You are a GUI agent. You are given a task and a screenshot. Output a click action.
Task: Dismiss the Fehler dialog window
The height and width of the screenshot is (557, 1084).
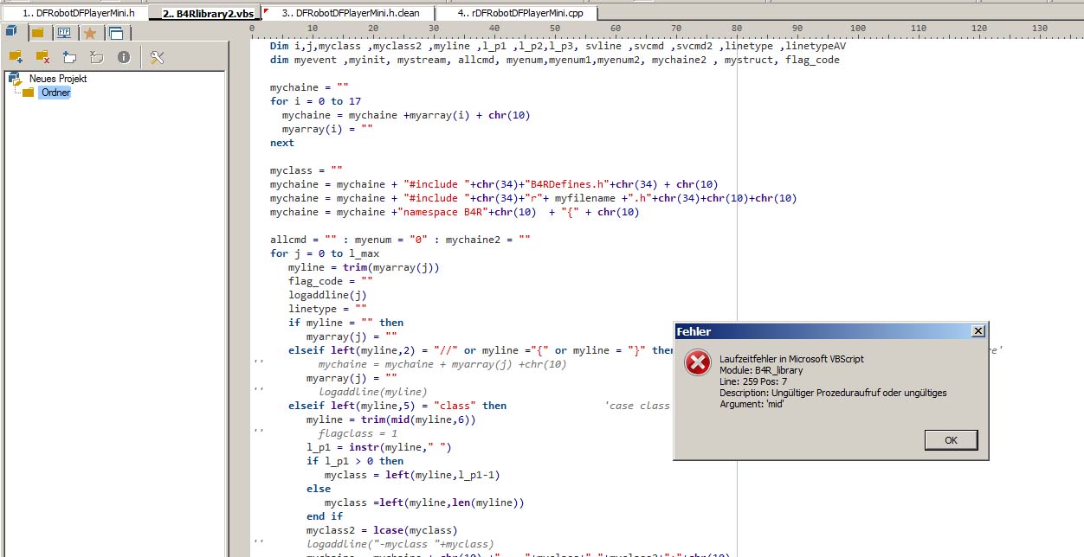[978, 330]
